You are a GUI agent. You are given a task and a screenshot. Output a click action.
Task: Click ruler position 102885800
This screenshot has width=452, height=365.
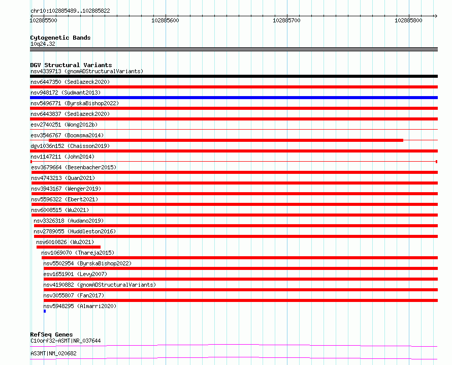tap(408, 20)
